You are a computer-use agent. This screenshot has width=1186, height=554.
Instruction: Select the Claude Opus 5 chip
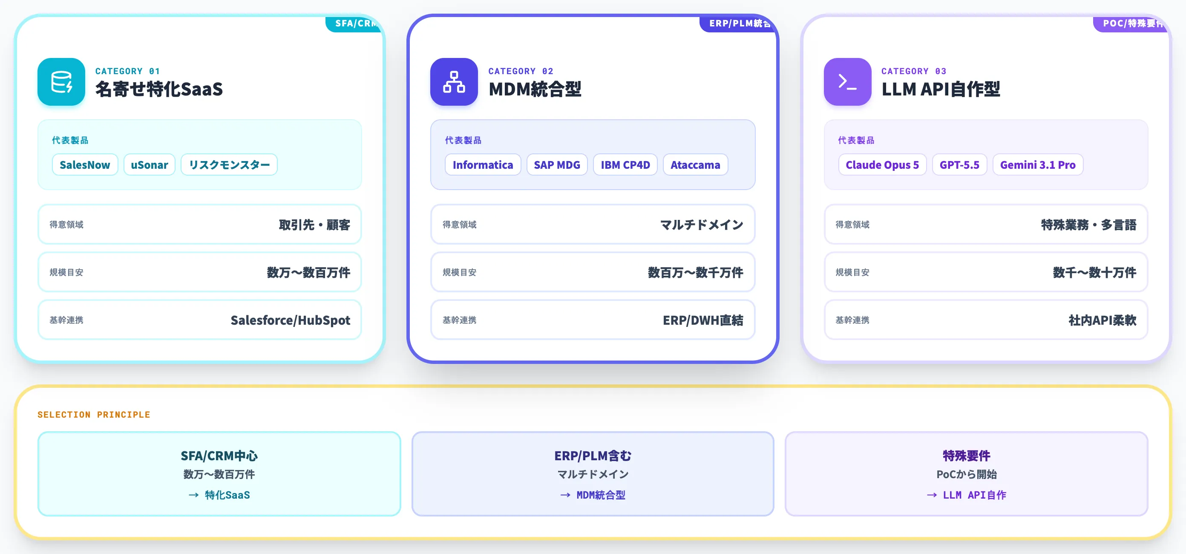pyautogui.click(x=882, y=165)
